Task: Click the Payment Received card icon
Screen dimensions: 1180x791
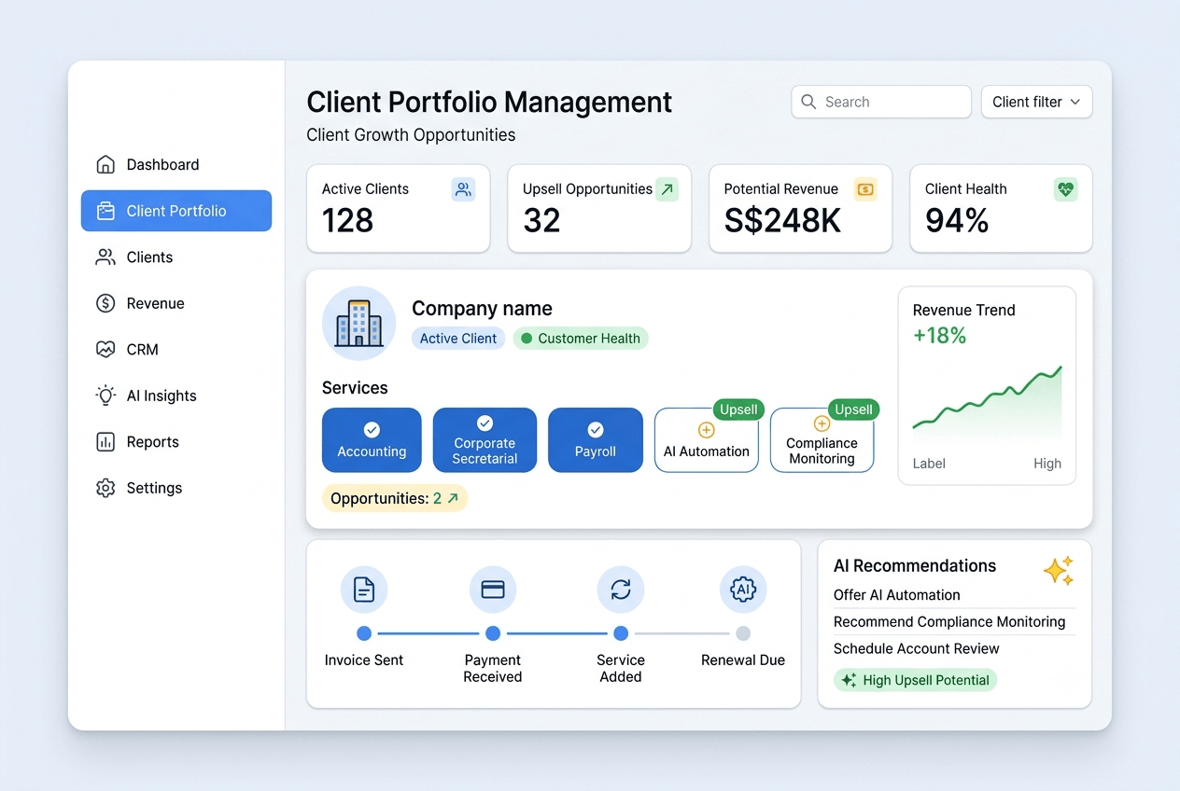Action: pyautogui.click(x=493, y=590)
